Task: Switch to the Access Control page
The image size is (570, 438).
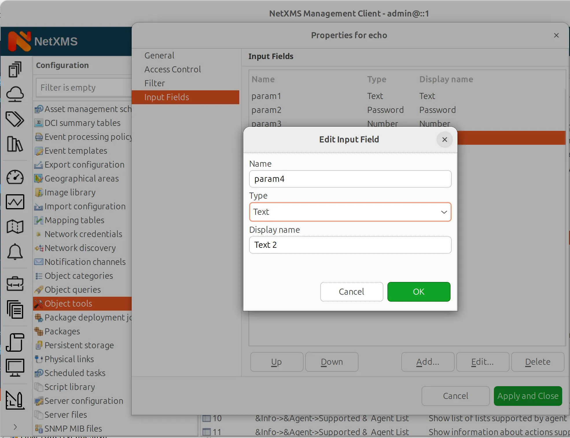Action: 172,69
